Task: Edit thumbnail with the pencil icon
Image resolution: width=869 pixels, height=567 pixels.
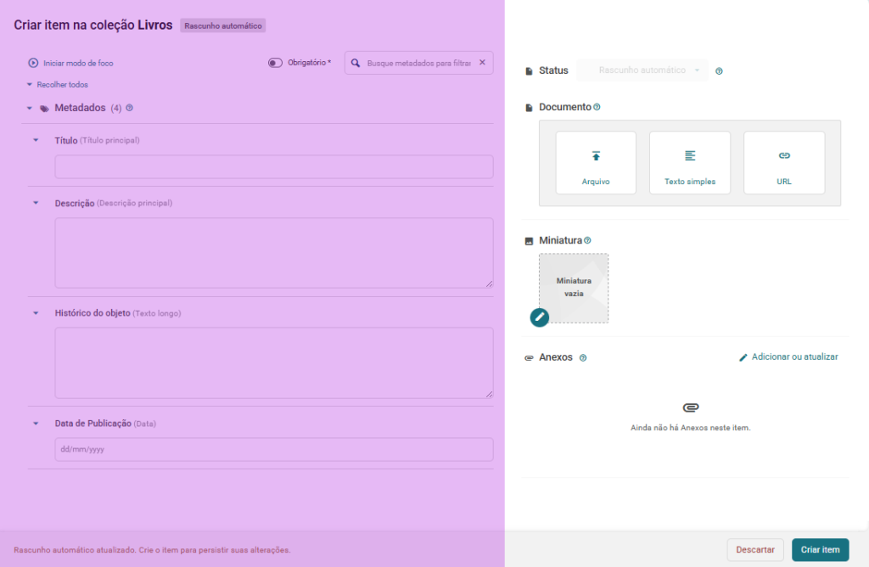Action: point(539,317)
